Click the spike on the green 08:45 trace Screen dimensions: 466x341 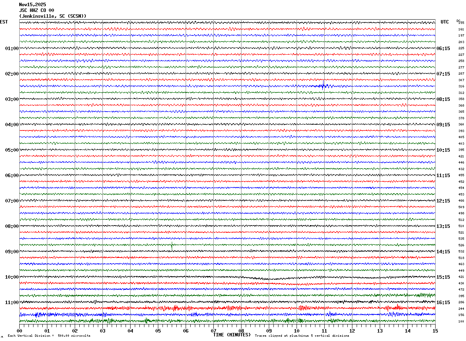[x=172, y=245]
